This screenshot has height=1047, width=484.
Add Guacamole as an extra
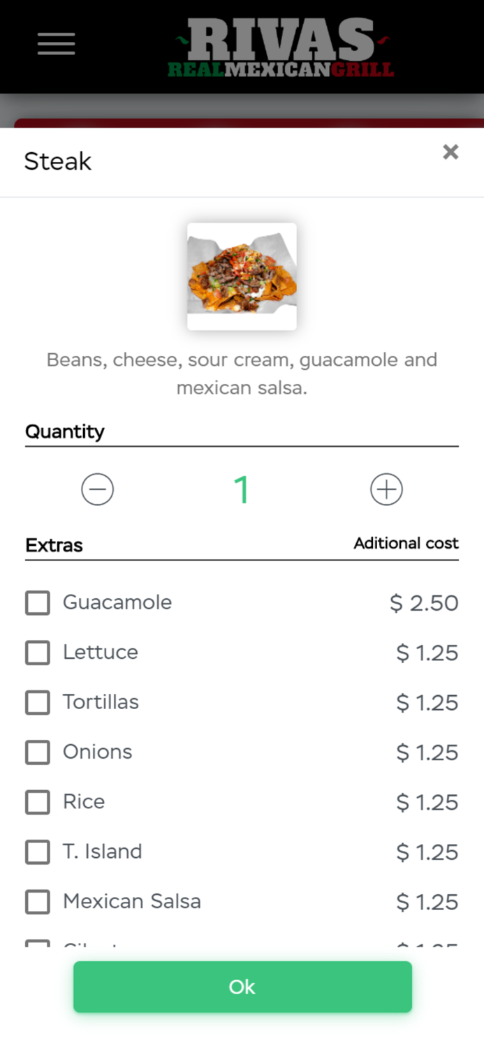click(37, 603)
